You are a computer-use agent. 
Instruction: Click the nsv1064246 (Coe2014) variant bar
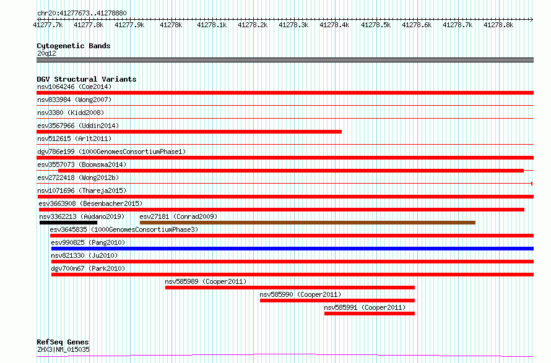click(x=285, y=93)
